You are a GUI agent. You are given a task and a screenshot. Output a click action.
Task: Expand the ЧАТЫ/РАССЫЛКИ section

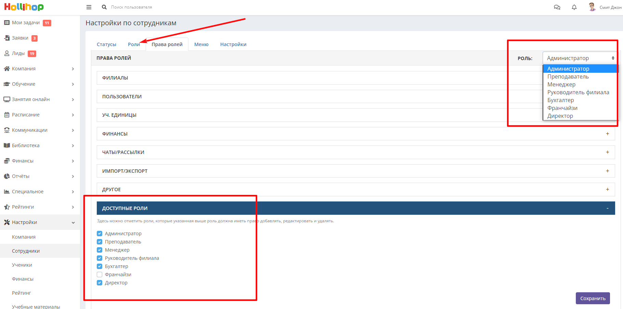coord(356,152)
